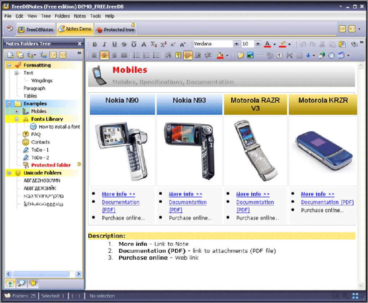Open the Folders menu
Screen dimensions: 368x303
point(62,16)
